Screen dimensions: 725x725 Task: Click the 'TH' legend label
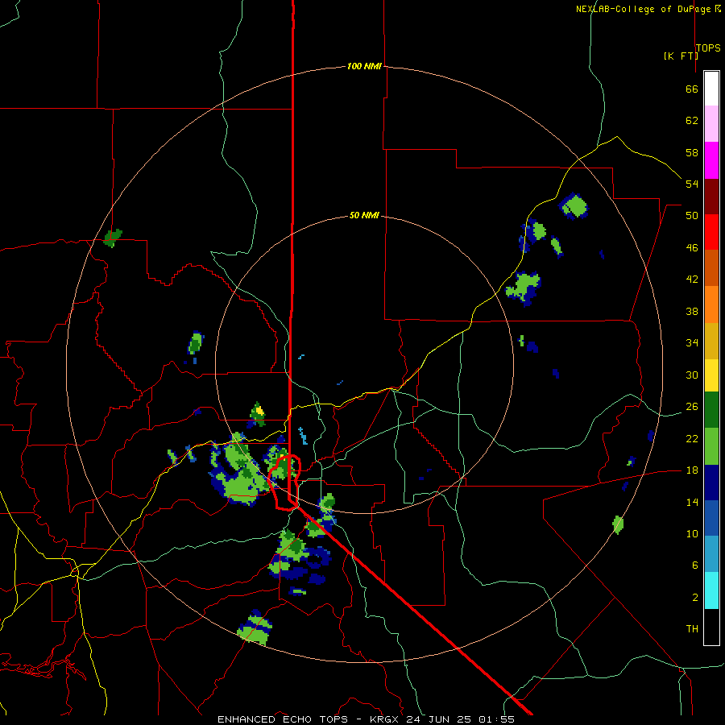pos(692,629)
